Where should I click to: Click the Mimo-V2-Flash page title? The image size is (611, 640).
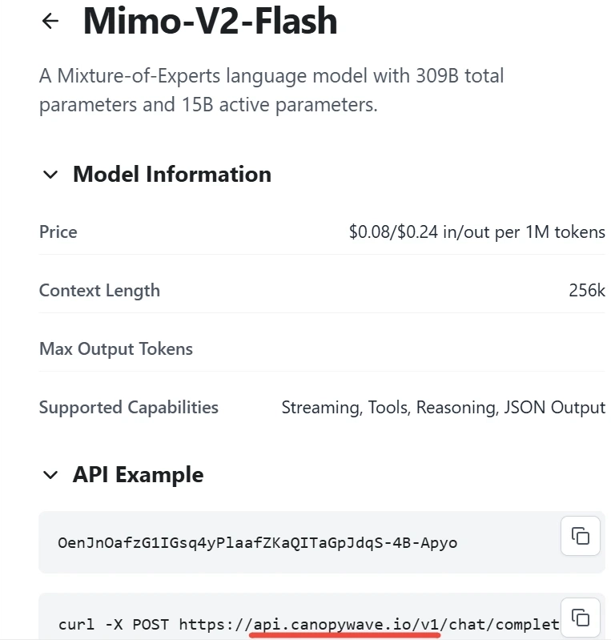[x=210, y=22]
